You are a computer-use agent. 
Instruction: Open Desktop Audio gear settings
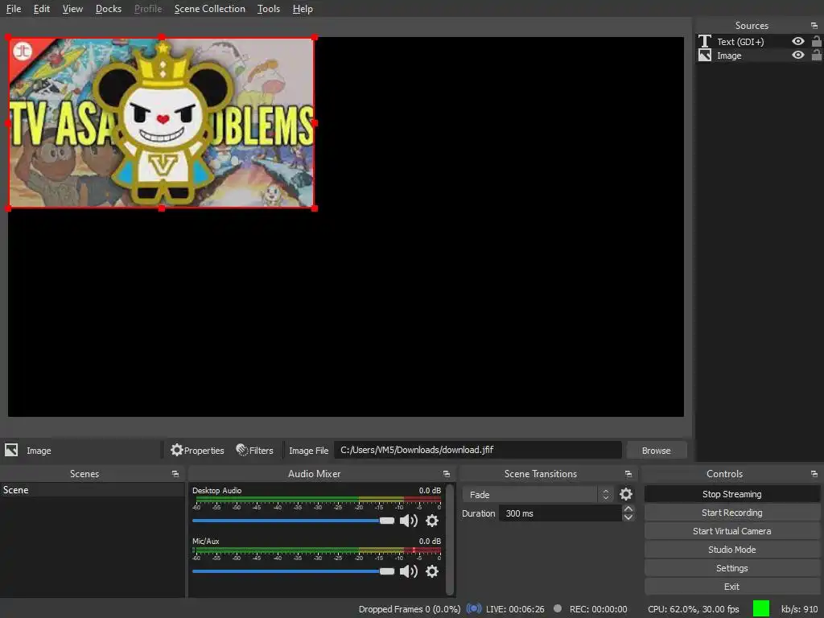tap(432, 521)
